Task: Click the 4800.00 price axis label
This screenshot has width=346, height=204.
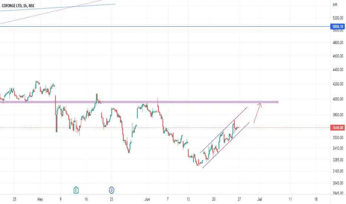Action: click(338, 43)
